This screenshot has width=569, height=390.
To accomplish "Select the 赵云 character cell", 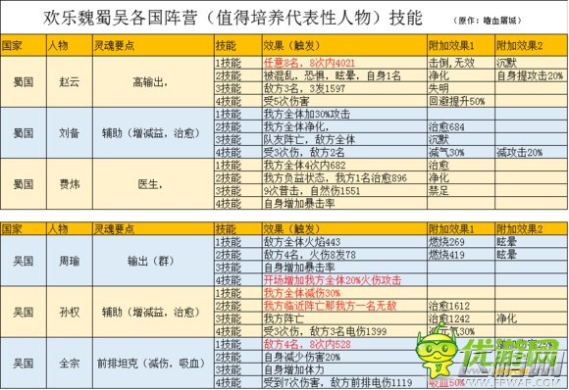I will [x=70, y=82].
